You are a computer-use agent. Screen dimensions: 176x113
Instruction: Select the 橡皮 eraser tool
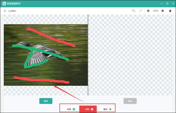pos(106,109)
